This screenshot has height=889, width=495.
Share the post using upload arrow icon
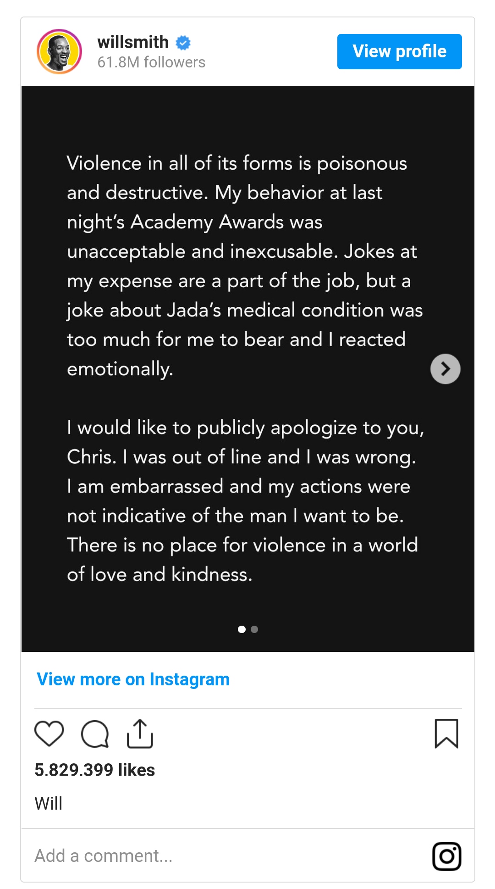pyautogui.click(x=140, y=733)
